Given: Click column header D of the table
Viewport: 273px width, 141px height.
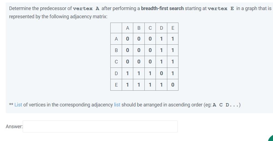Looking at the screenshot, I should (162, 28).
